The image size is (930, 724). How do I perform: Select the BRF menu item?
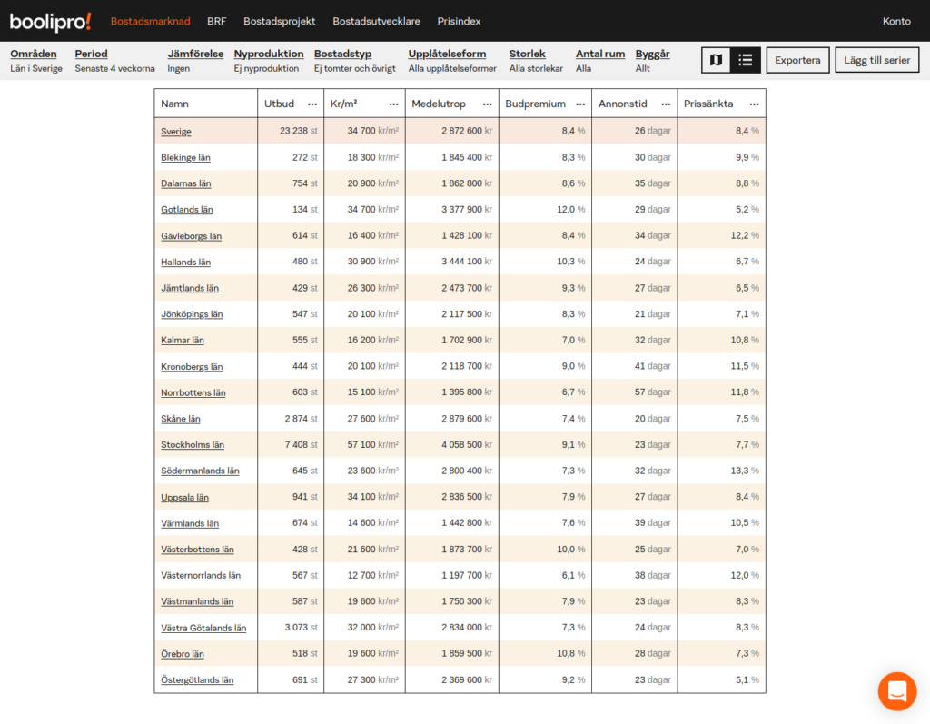coord(216,20)
